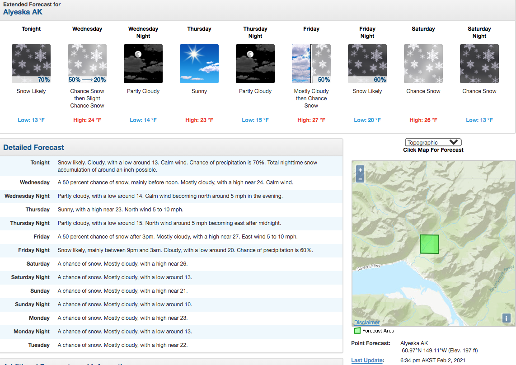Open the Topographic map type dropdown
The width and height of the screenshot is (516, 365).
[433, 142]
